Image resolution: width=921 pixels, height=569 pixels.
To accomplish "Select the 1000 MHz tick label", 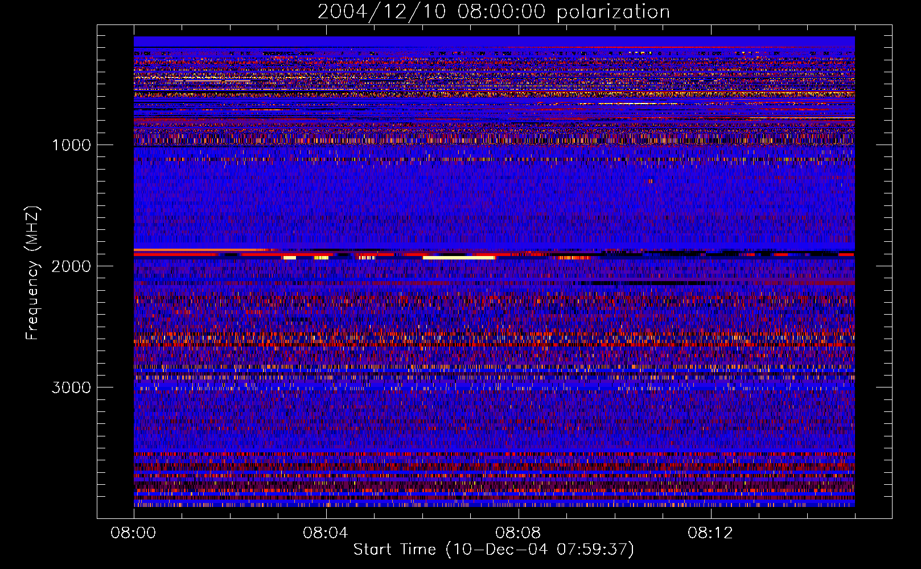I will coord(71,145).
